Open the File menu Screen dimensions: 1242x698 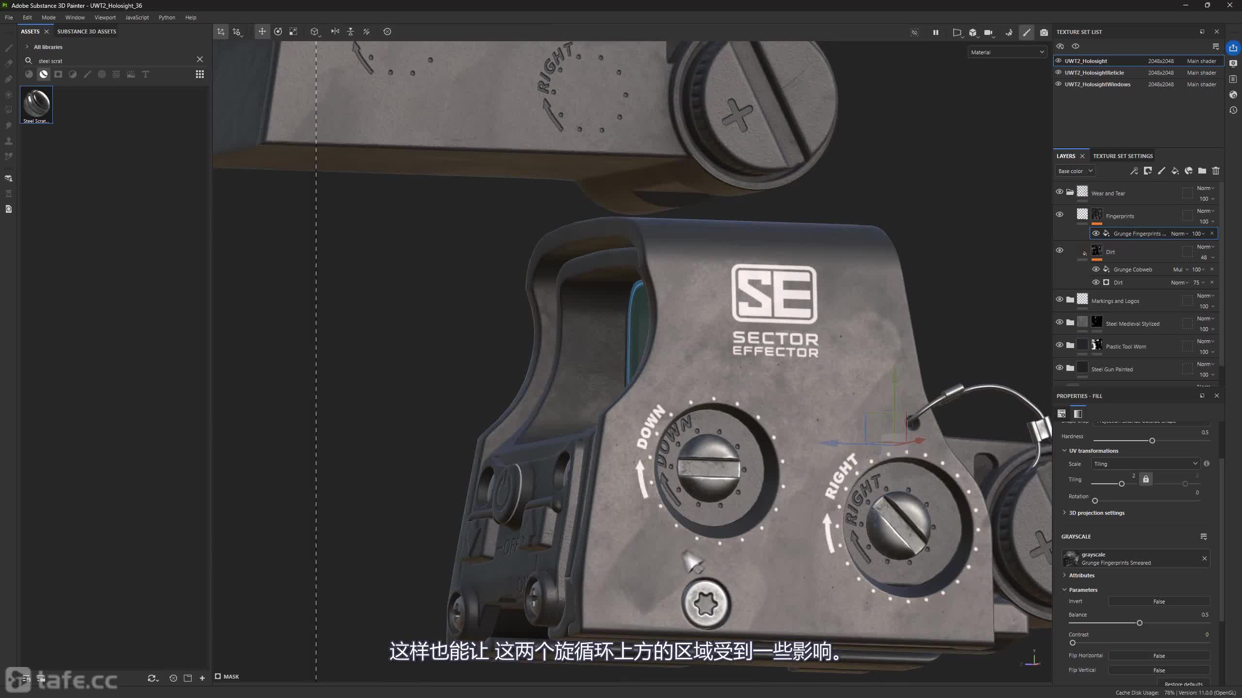pyautogui.click(x=9, y=17)
